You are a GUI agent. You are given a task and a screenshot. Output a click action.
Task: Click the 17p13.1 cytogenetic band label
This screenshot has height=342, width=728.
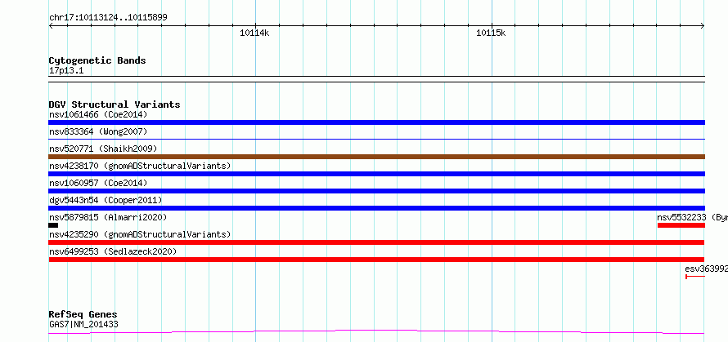point(66,71)
